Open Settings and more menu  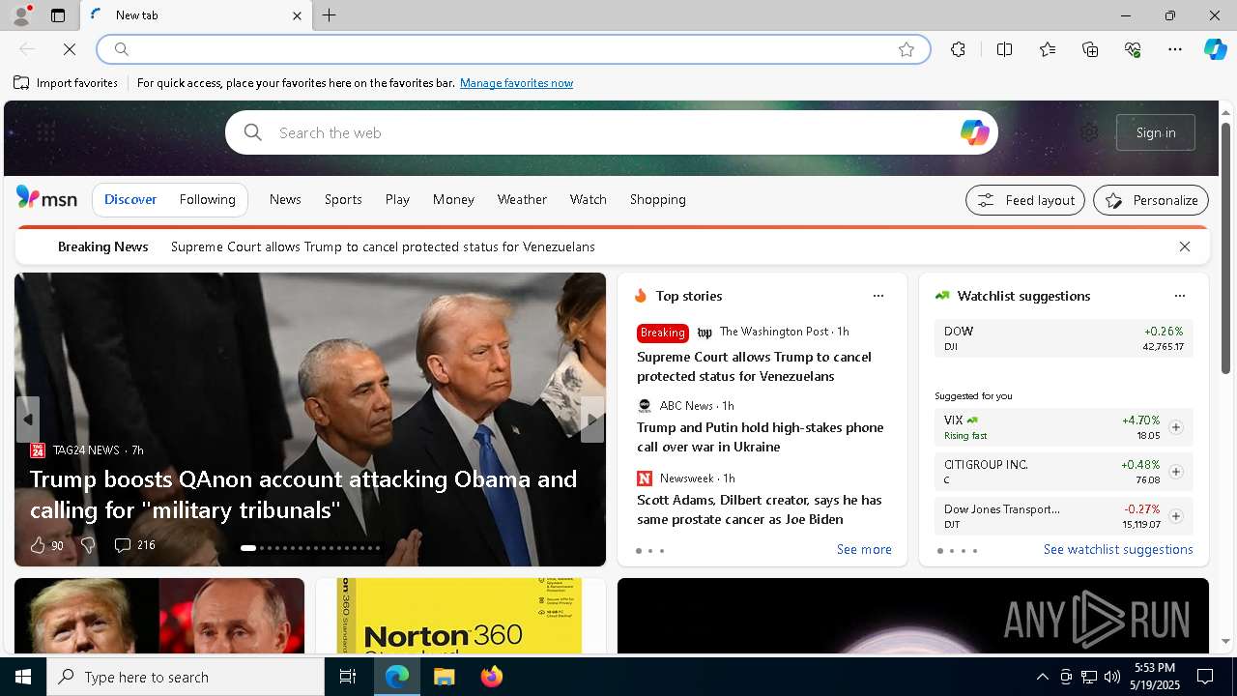pos(1175,49)
